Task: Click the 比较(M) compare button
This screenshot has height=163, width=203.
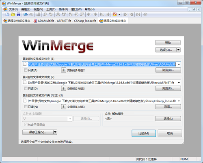Action: 144,133
